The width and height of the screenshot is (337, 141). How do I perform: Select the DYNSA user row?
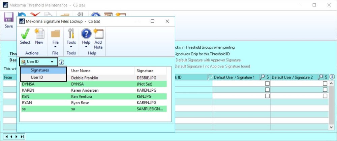tap(93, 84)
